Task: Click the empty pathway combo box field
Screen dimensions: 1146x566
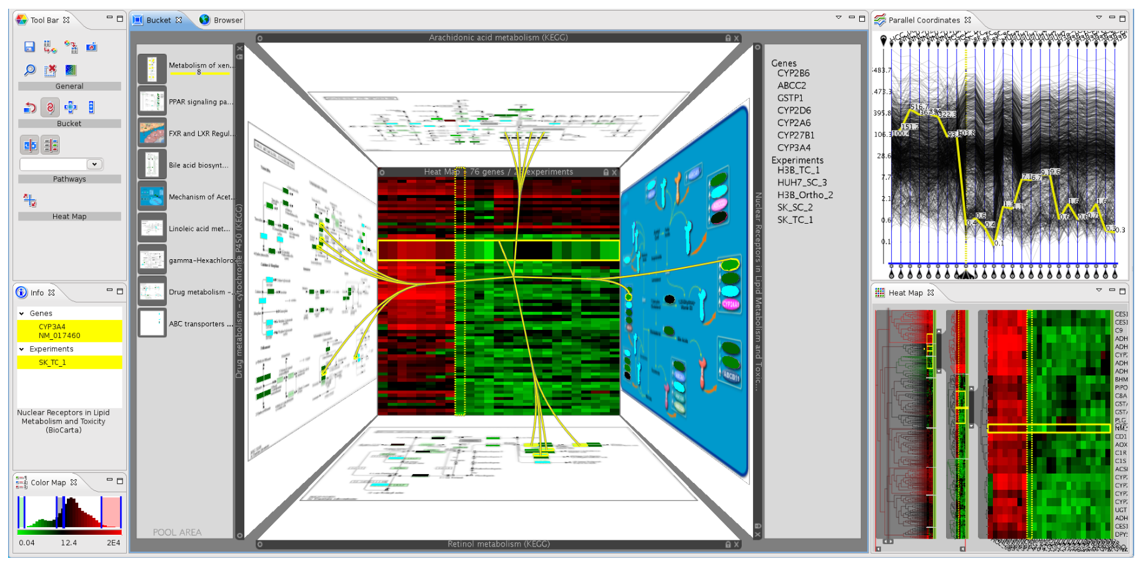Action: pos(54,164)
